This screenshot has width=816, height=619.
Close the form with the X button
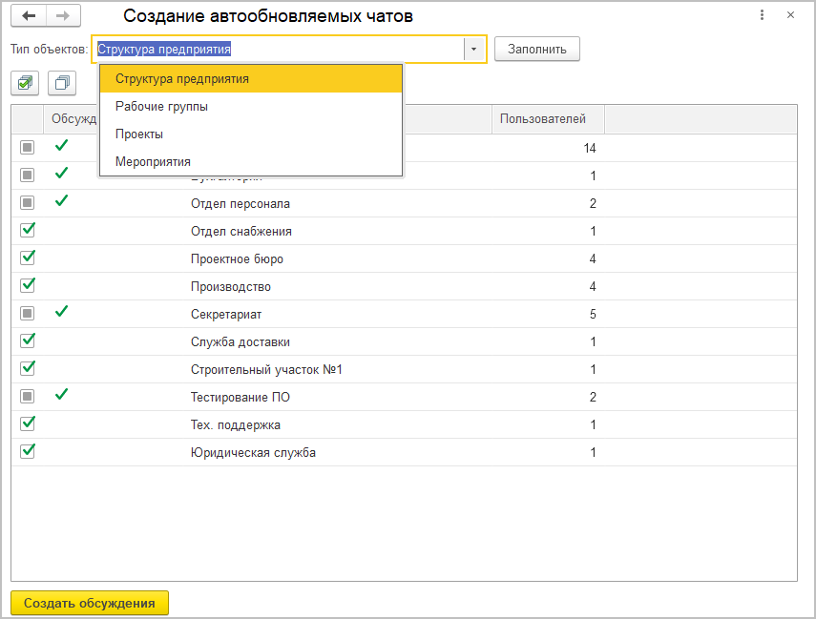[790, 15]
